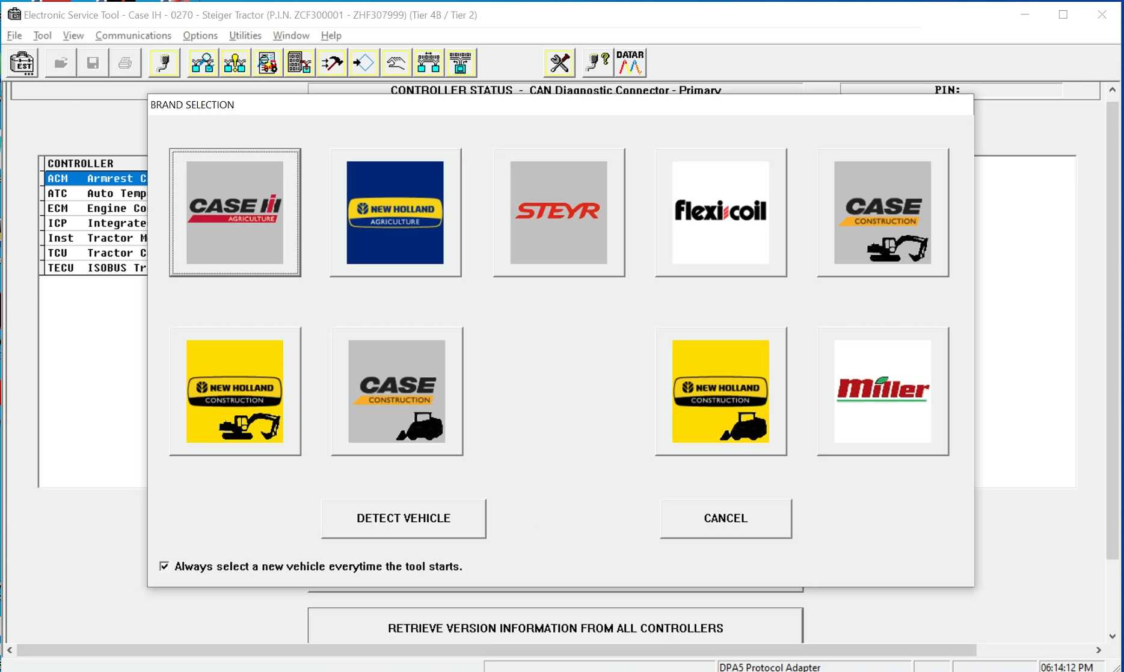
Task: Open the File menu
Action: click(14, 35)
